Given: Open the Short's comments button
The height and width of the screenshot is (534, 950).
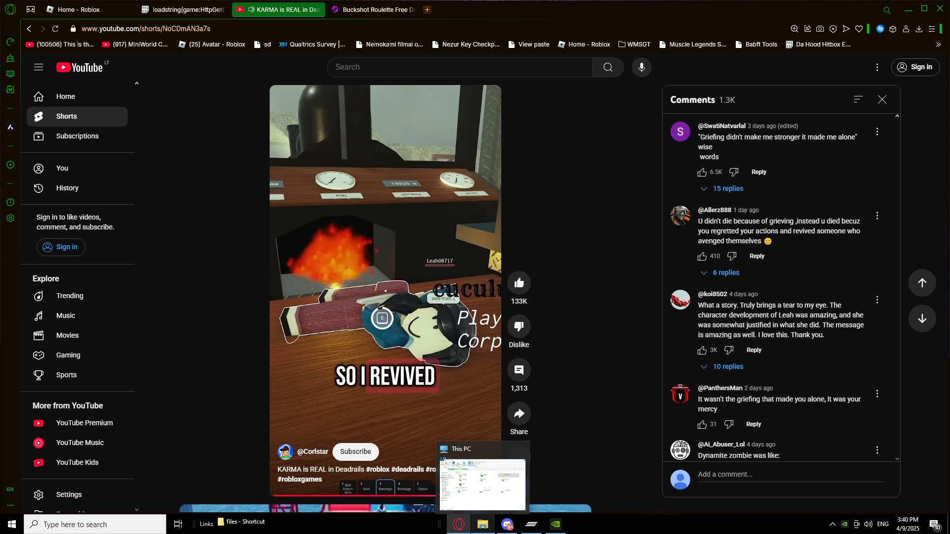Looking at the screenshot, I should 519,370.
